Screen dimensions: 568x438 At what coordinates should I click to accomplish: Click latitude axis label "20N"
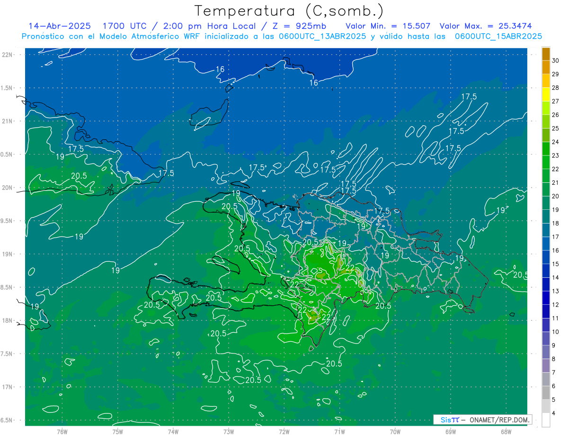pyautogui.click(x=8, y=188)
